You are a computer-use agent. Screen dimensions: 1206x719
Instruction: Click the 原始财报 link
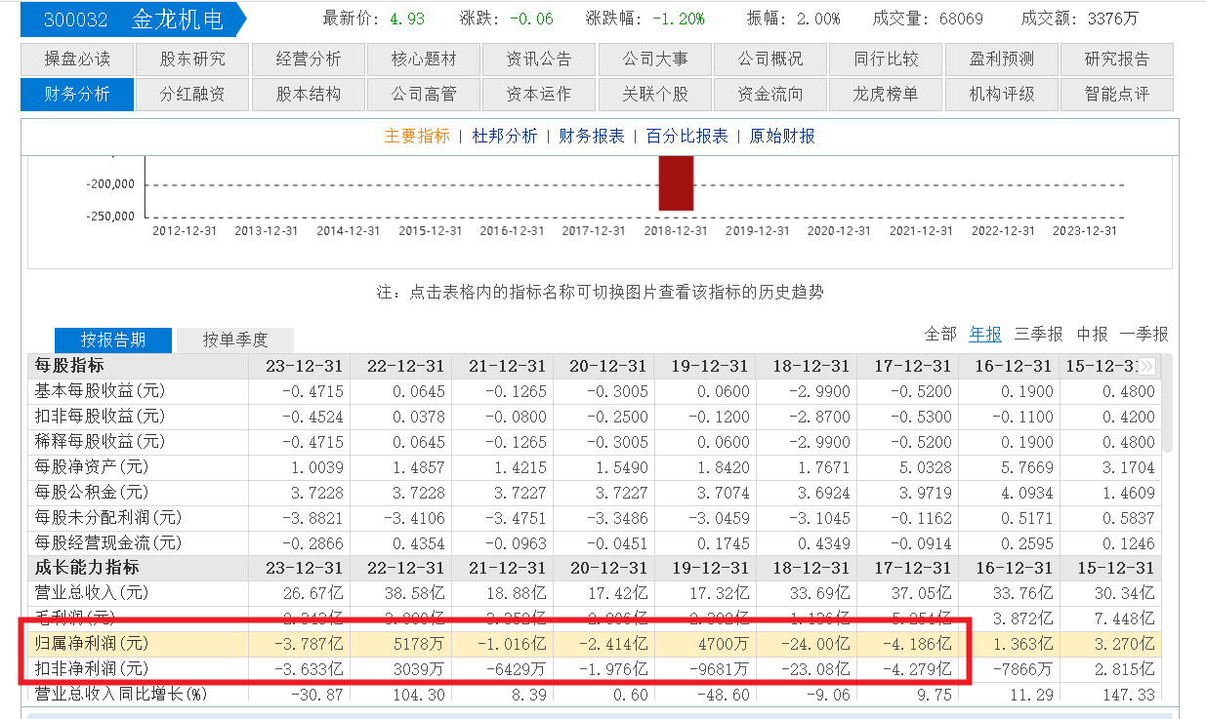(x=782, y=137)
